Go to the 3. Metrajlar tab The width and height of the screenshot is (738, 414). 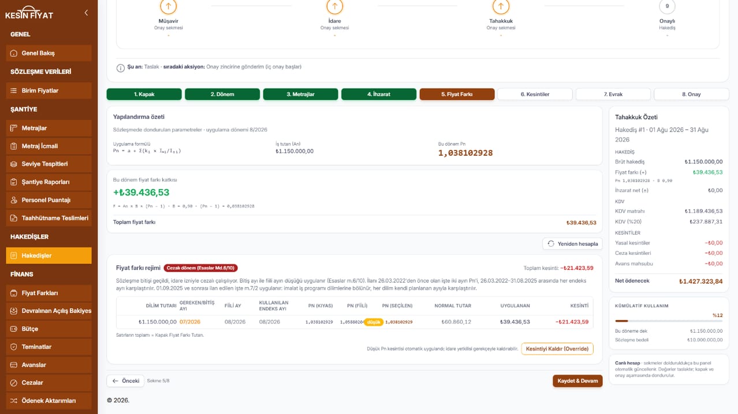pyautogui.click(x=301, y=94)
